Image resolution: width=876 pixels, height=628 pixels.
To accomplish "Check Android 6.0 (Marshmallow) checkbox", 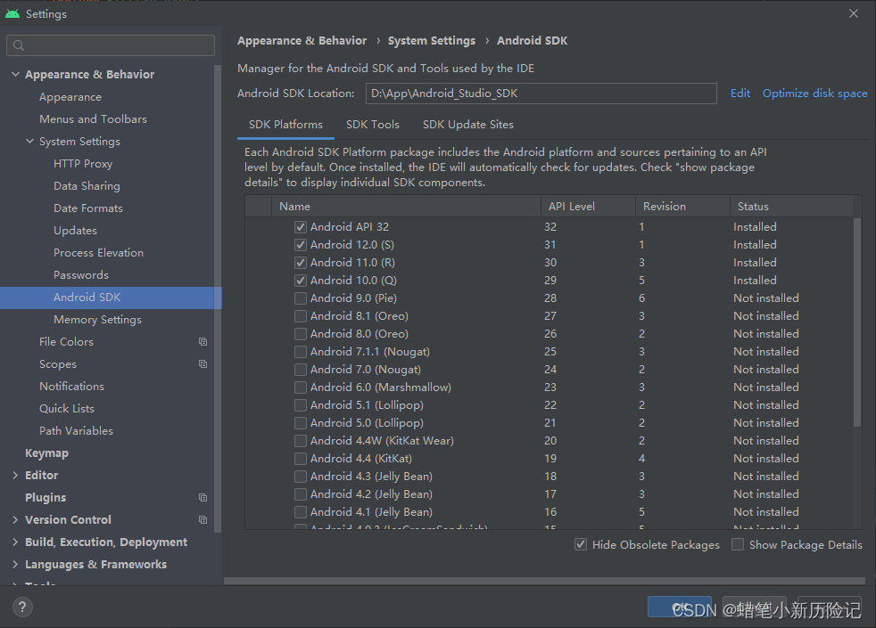I will [301, 387].
